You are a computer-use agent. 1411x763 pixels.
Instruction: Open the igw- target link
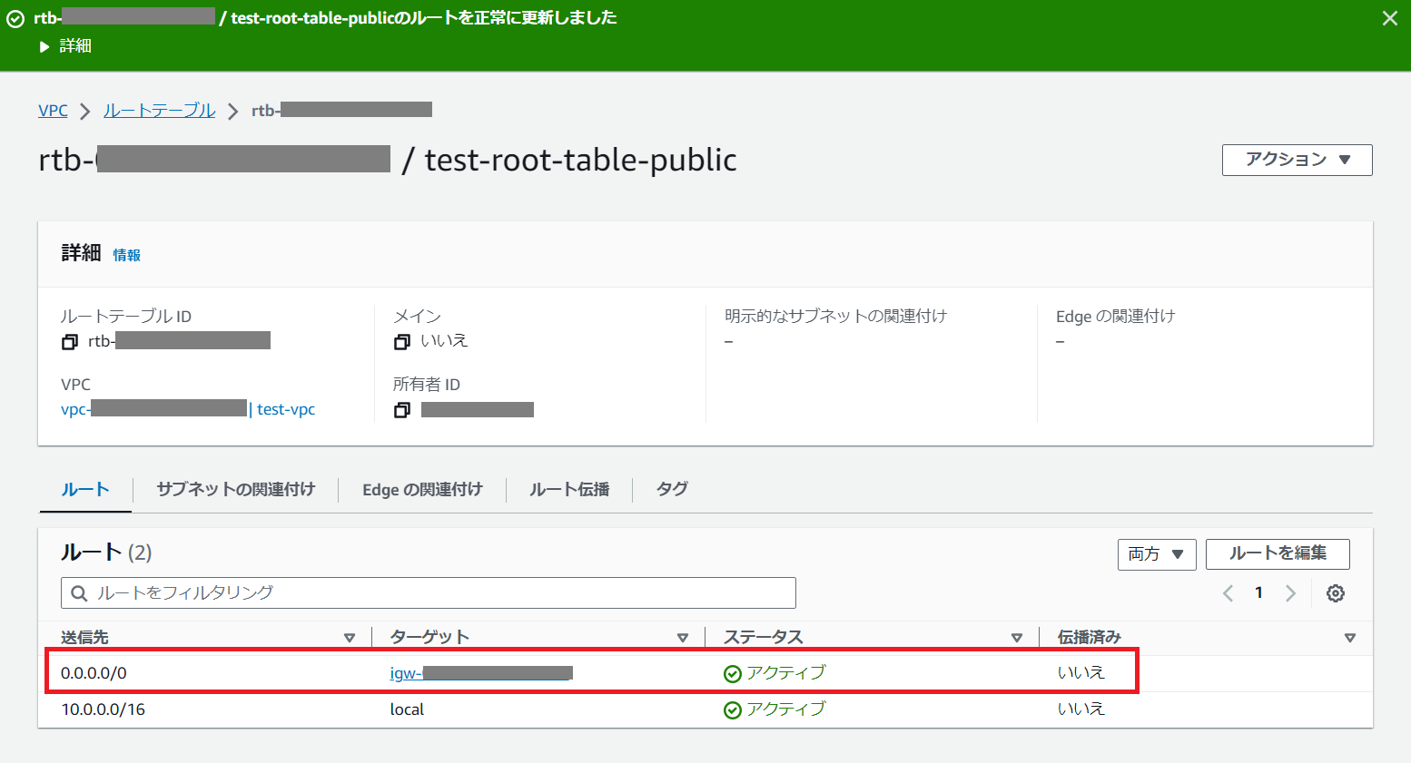[405, 673]
